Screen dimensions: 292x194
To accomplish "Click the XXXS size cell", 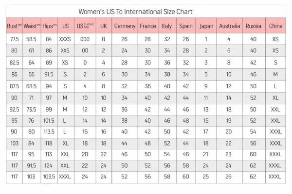I will click(x=65, y=39).
